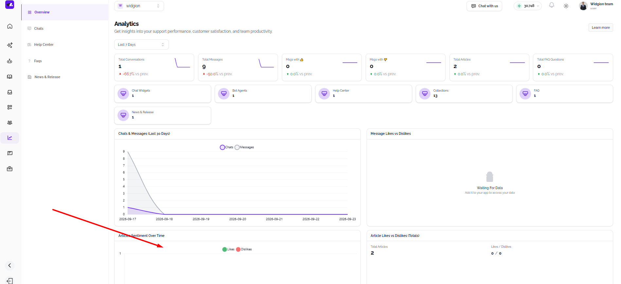Open the inbox icon in left rail
621x284 pixels.
[x=10, y=92]
